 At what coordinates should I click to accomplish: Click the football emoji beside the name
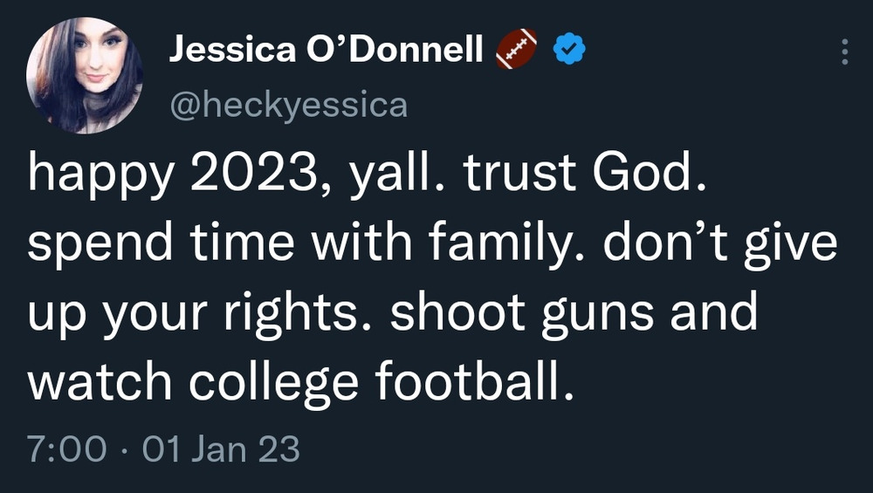(517, 51)
